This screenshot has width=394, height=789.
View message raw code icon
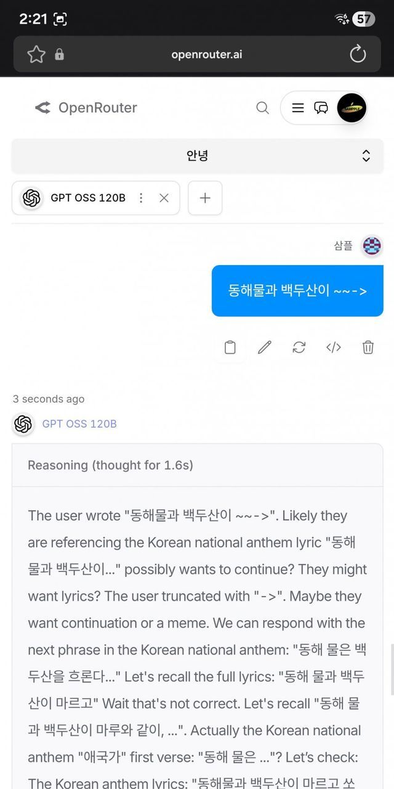(334, 348)
